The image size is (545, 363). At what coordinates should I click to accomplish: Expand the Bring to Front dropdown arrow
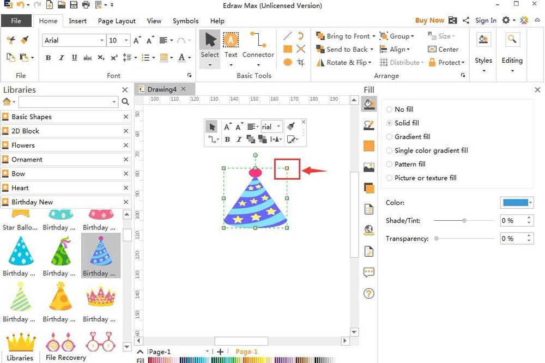click(x=374, y=37)
